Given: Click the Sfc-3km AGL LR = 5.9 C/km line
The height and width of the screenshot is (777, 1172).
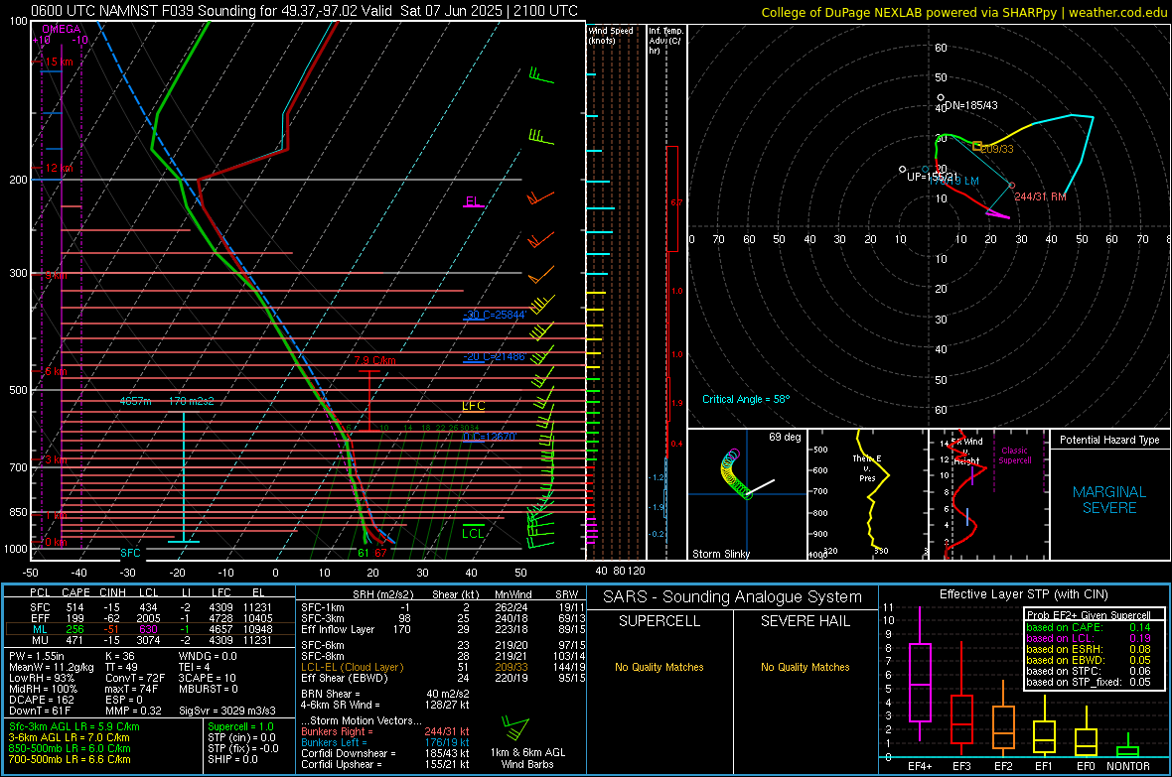Looking at the screenshot, I should tap(74, 726).
